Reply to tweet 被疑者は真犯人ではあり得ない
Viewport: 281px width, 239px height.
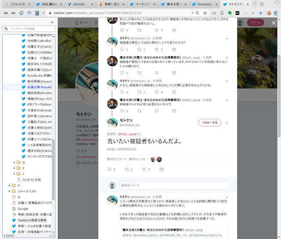click(x=122, y=49)
